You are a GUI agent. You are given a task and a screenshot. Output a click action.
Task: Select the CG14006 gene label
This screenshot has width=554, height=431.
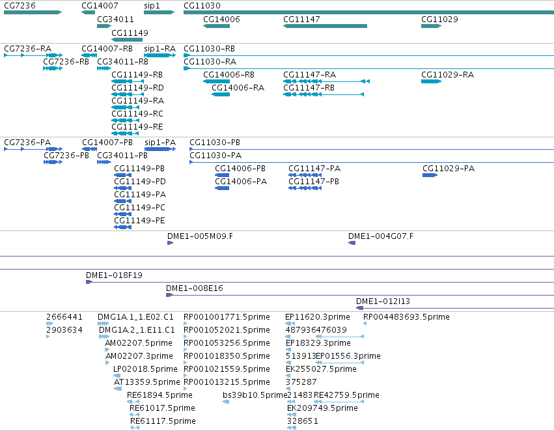221,19
